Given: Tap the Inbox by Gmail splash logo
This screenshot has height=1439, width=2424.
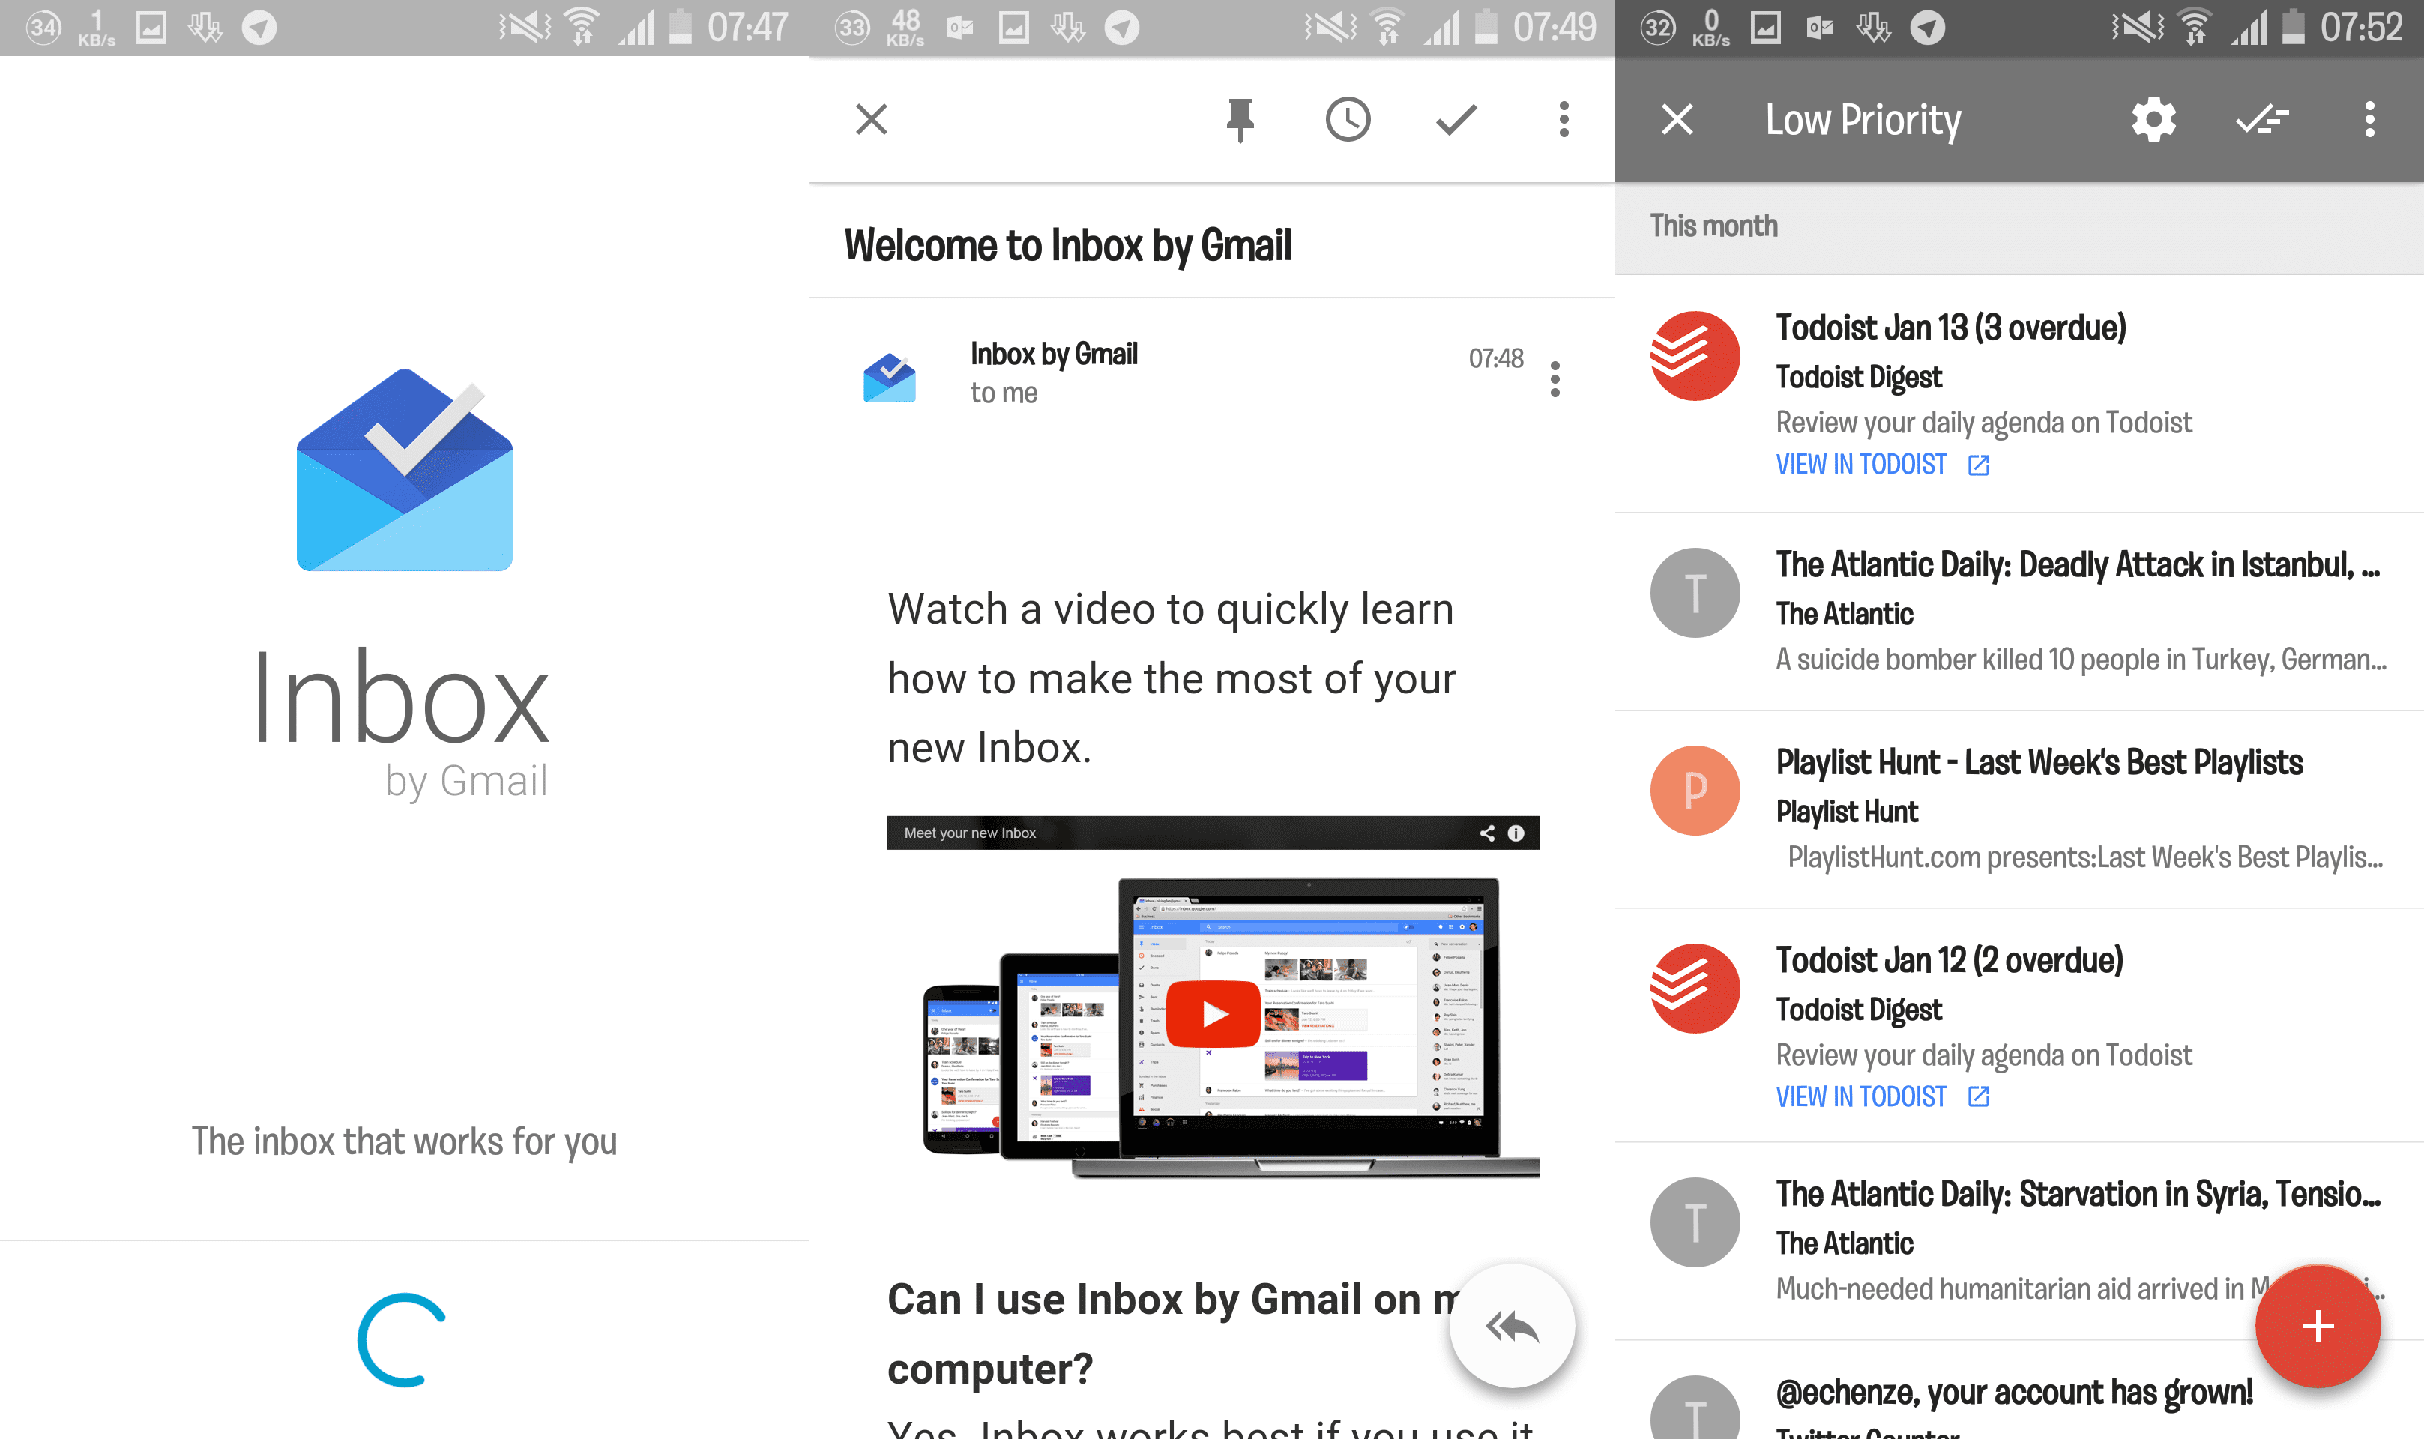Looking at the screenshot, I should click(x=404, y=469).
